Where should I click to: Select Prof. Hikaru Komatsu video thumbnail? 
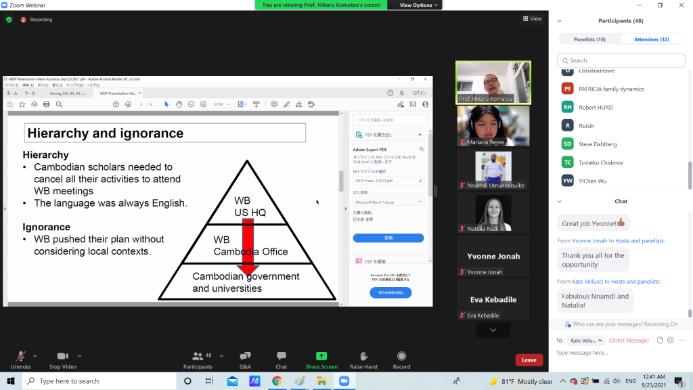pyautogui.click(x=493, y=83)
